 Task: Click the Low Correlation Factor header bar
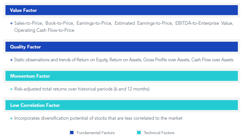[x=121, y=105]
